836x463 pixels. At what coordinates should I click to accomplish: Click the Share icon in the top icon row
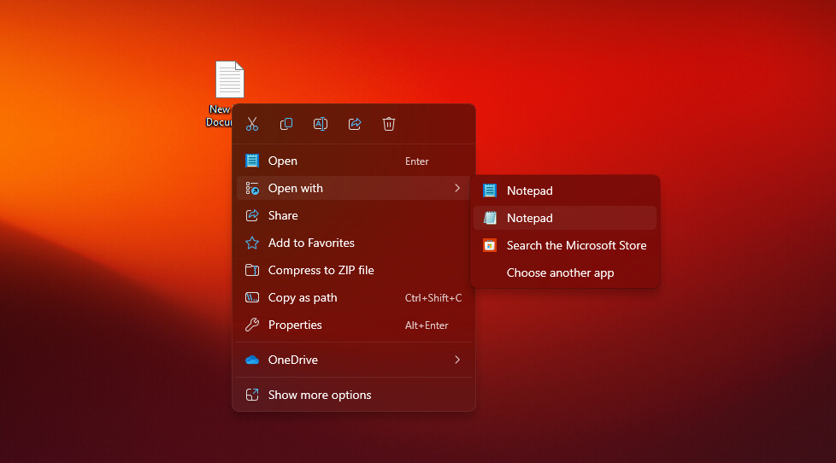point(355,124)
